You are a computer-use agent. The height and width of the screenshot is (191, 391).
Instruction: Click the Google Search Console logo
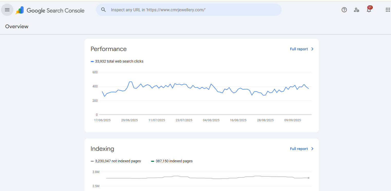click(x=50, y=11)
